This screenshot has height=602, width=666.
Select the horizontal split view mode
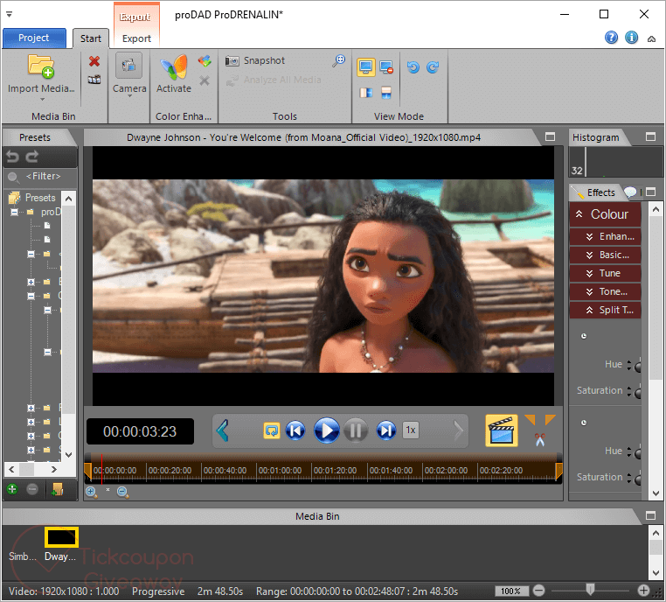click(386, 92)
